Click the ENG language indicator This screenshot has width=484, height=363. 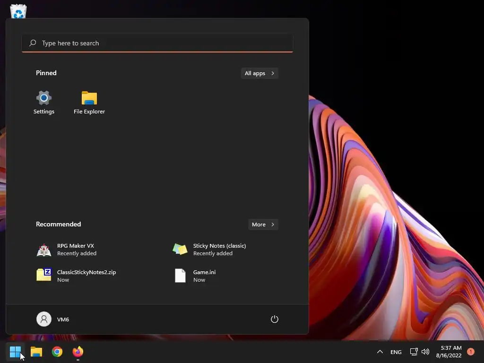point(396,352)
